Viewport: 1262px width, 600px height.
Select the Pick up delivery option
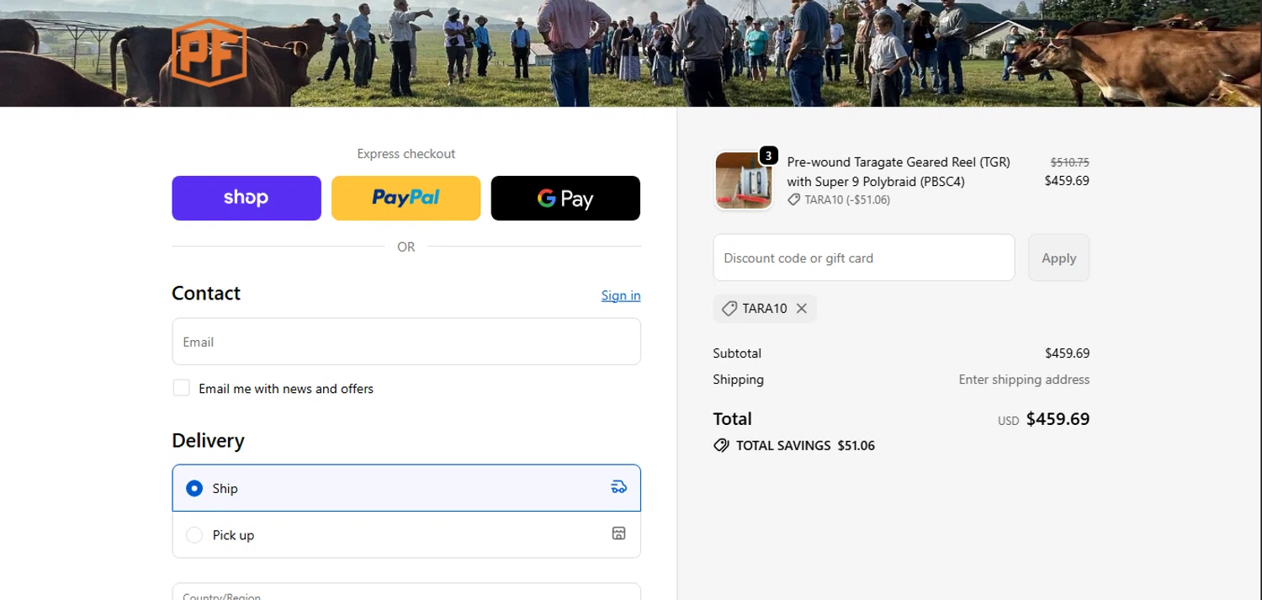(x=406, y=534)
